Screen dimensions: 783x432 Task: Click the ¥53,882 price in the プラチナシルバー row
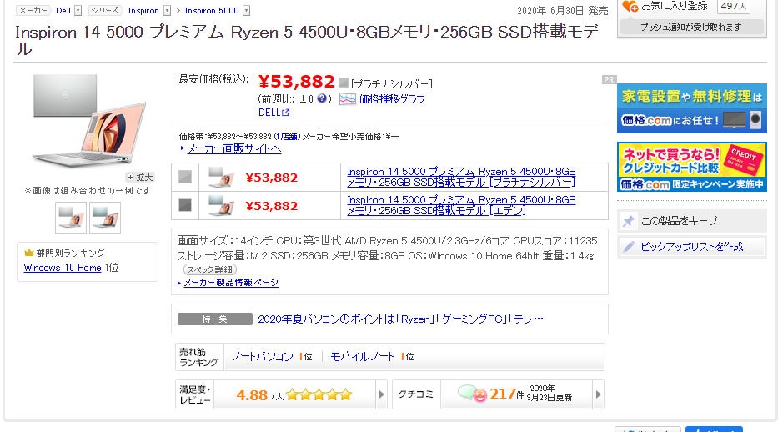coord(272,178)
